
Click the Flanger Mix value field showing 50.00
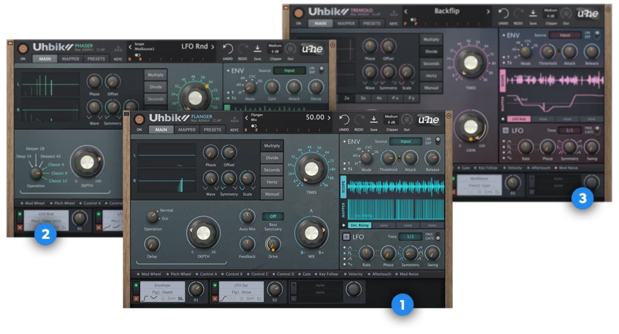pyautogui.click(x=314, y=117)
